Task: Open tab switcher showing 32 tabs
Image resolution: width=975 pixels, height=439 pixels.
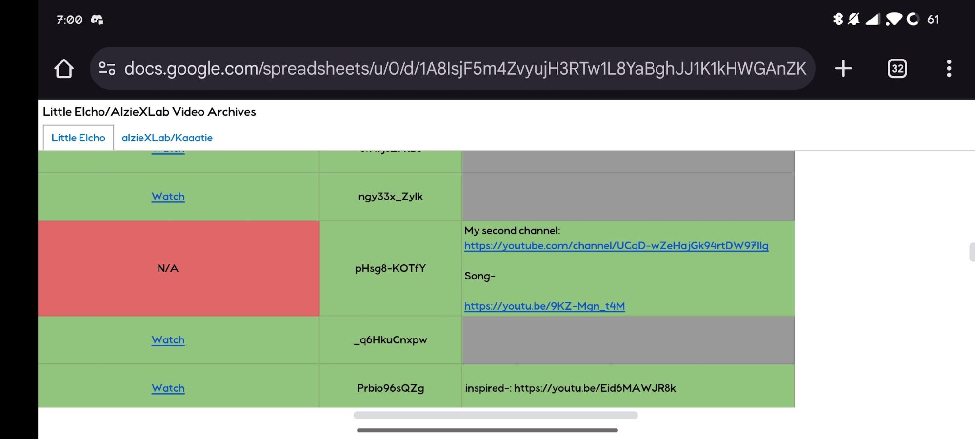Action: 897,68
